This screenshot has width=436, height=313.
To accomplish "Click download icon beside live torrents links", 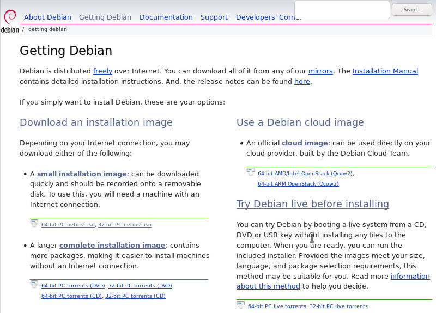I will [x=241, y=305].
